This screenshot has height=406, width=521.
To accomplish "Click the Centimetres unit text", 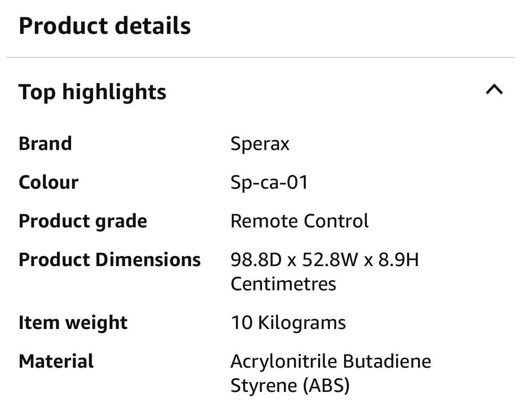I will pyautogui.click(x=283, y=283).
